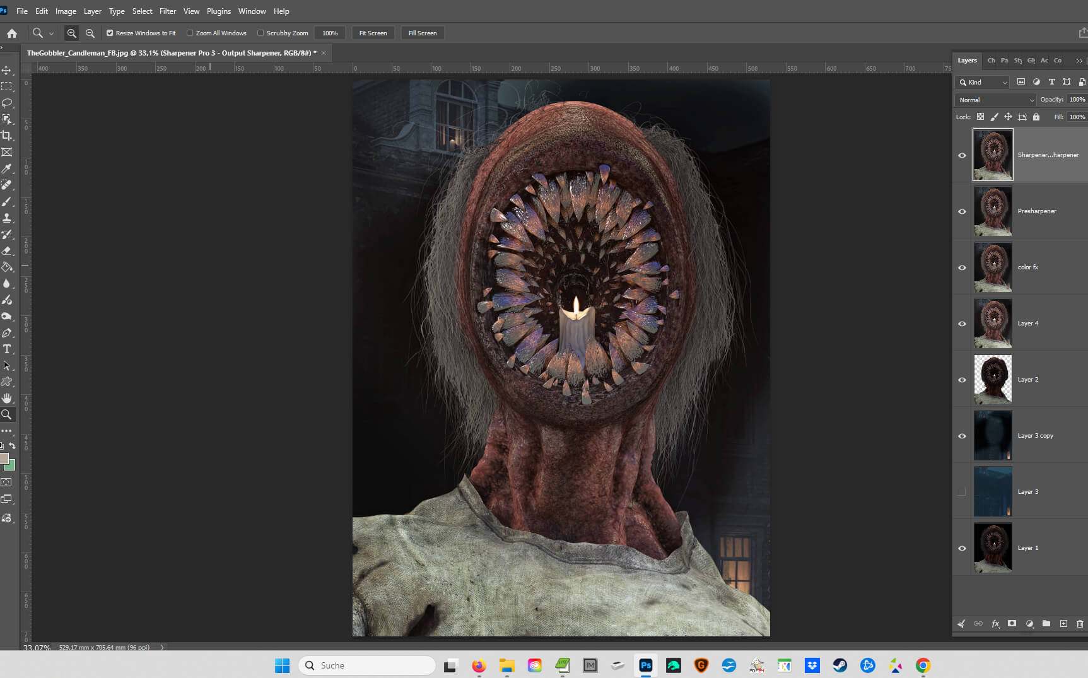Enable Zoom All Windows checkbox

pos(190,33)
